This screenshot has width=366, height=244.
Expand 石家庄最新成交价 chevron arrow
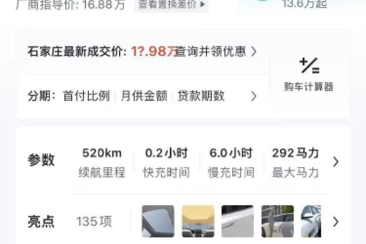pos(254,51)
